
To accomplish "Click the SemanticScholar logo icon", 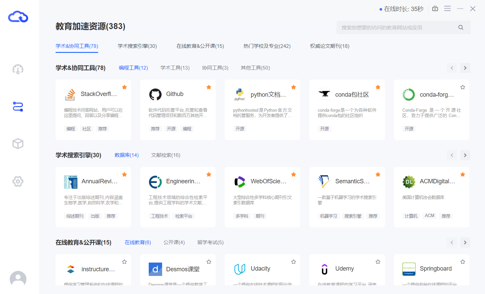I will click(324, 182).
